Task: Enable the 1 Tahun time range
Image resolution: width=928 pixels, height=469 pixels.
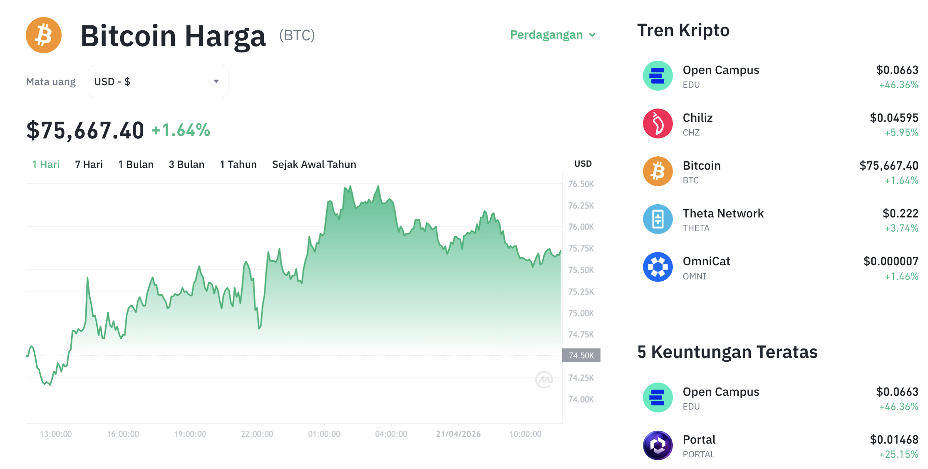Action: (x=238, y=164)
